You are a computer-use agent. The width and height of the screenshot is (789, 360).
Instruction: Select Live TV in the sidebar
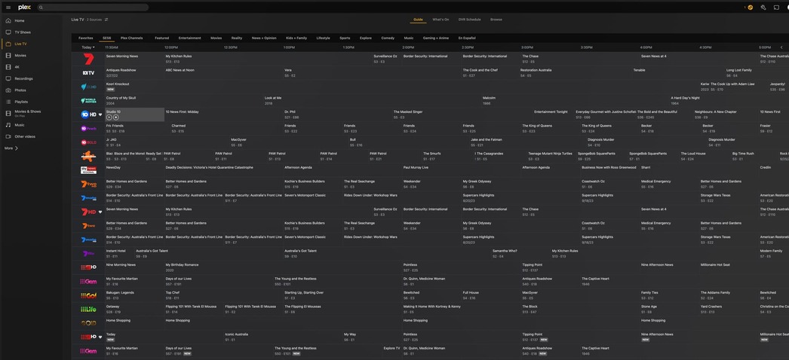[17, 44]
